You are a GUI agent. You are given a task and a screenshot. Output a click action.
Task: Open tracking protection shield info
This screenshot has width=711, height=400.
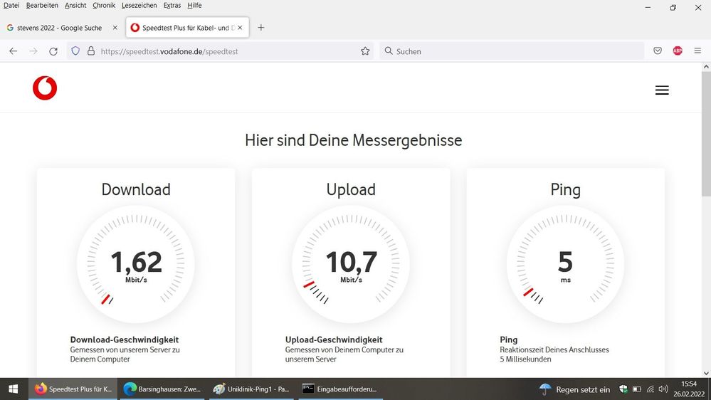tap(75, 51)
